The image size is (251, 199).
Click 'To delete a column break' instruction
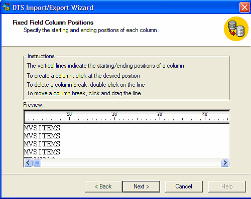[x=86, y=85]
